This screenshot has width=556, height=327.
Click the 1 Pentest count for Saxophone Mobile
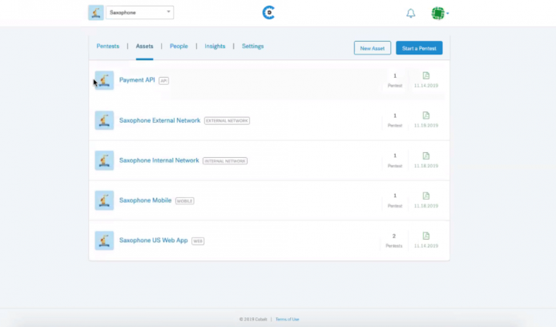395,200
